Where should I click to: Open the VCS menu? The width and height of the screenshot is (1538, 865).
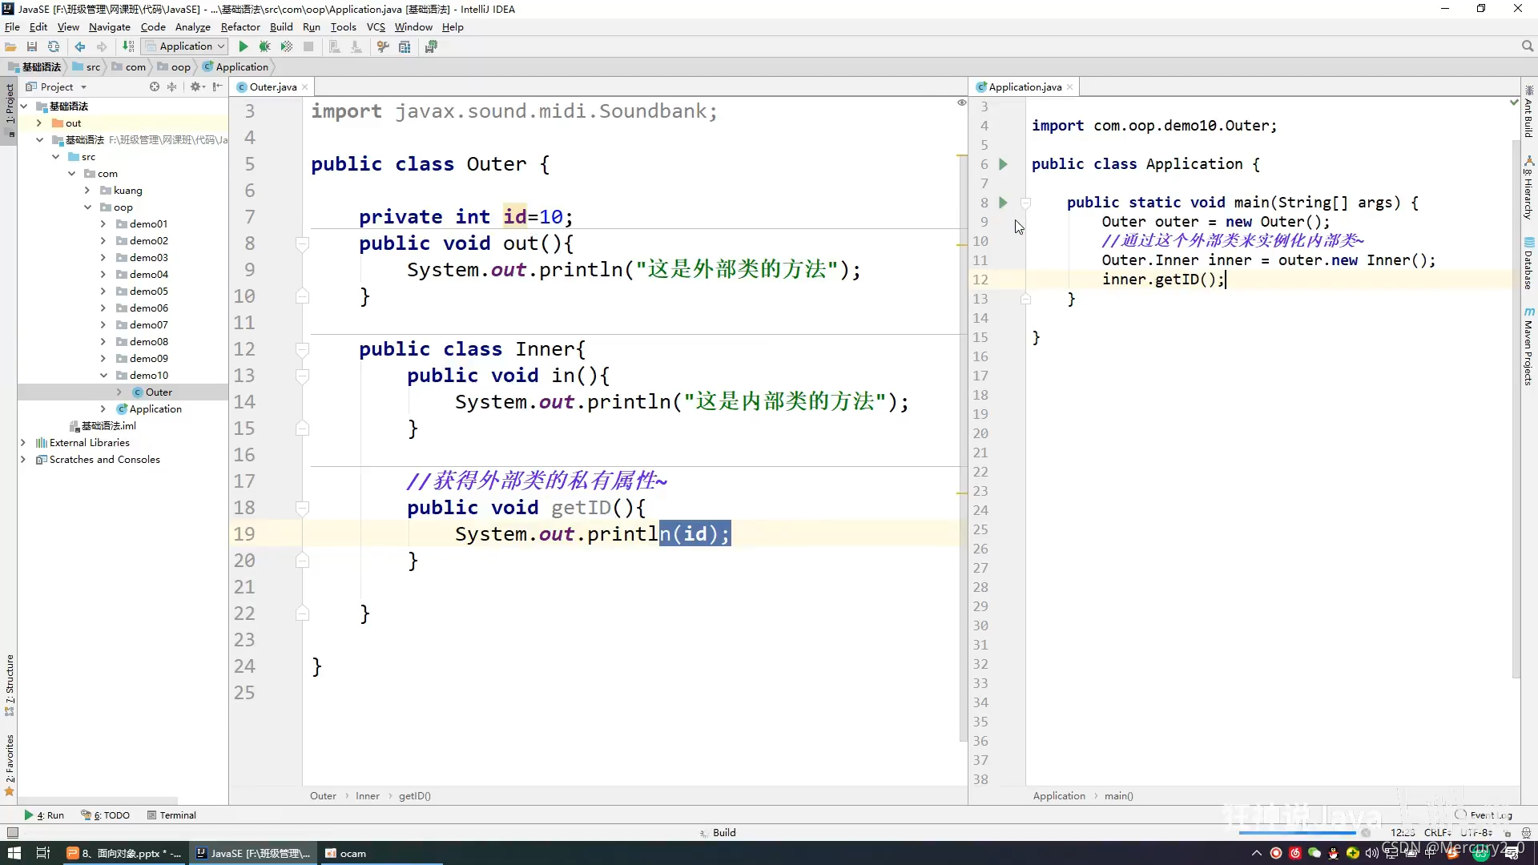click(376, 26)
